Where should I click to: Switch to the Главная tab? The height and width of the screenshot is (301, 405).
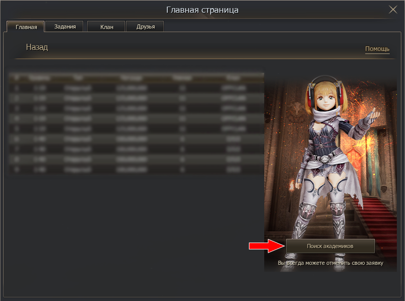[x=26, y=27]
